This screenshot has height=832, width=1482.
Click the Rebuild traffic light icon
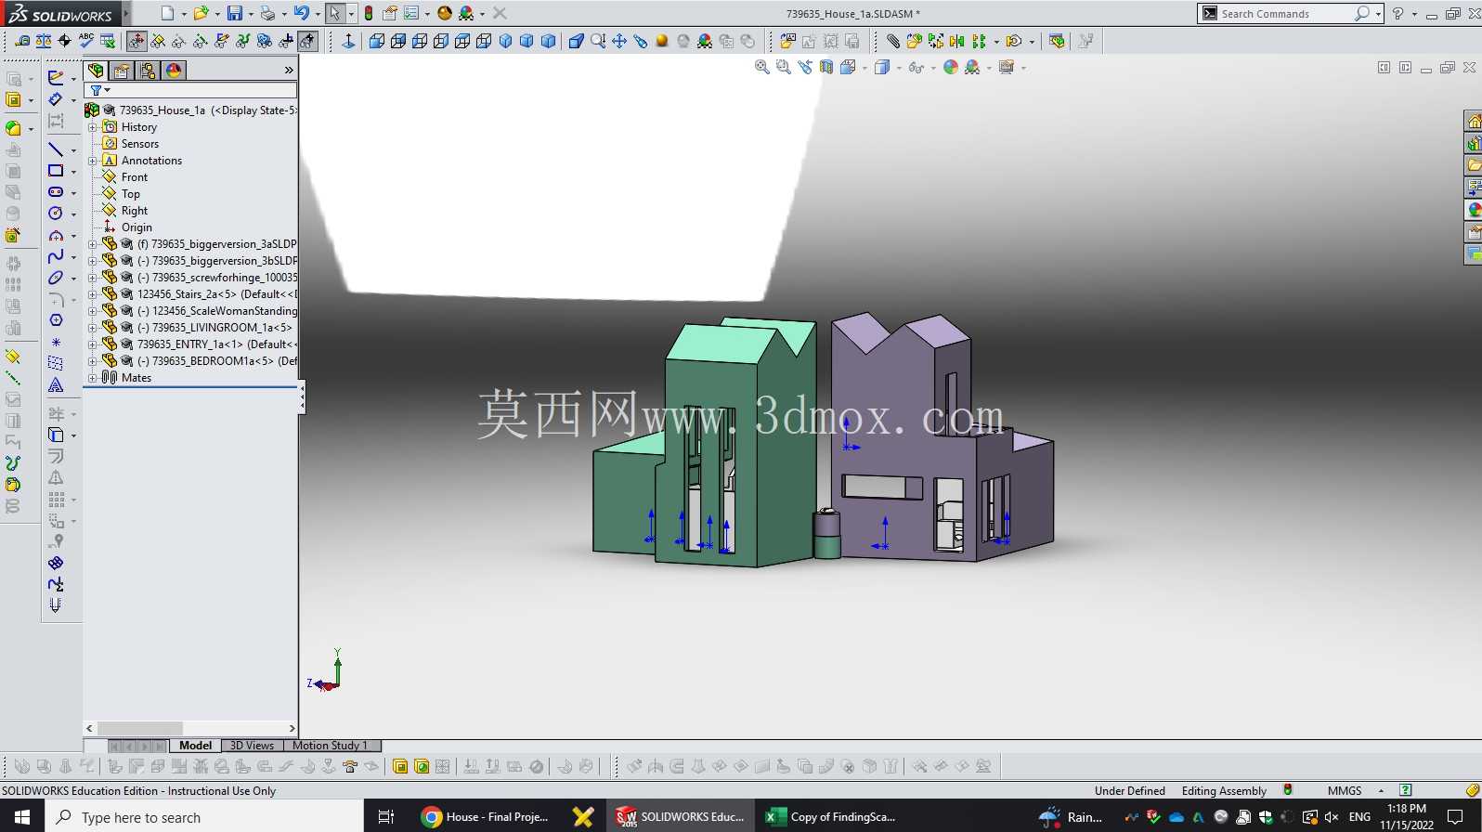[369, 13]
